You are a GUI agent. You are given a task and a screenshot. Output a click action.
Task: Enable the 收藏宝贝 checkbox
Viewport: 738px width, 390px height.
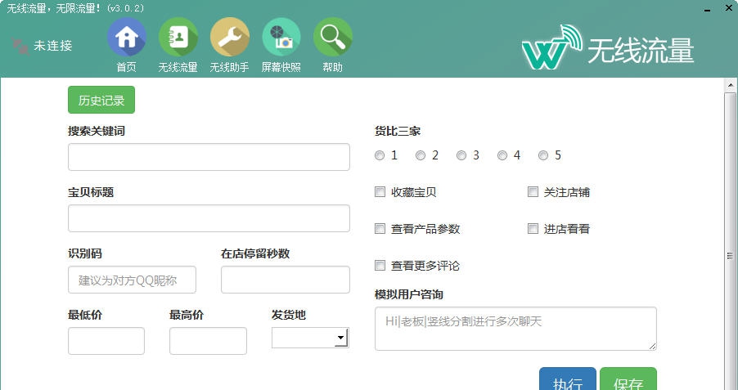click(x=380, y=192)
